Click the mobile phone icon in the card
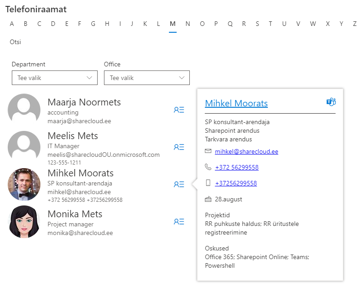This screenshot has width=361, height=285. [x=208, y=183]
